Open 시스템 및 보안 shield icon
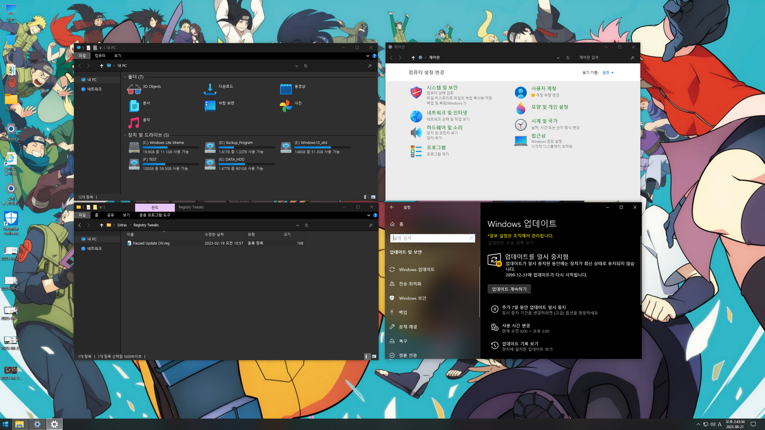 click(416, 92)
